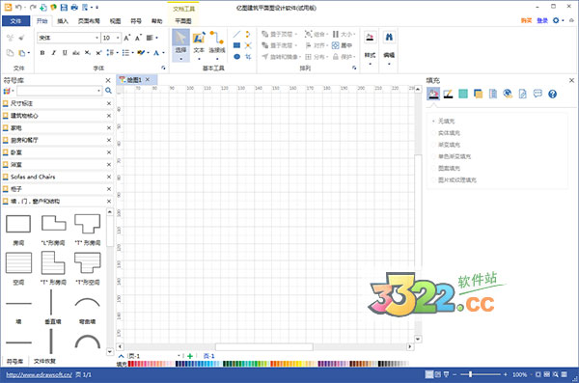The image size is (579, 383).
Task: Open the symbol library search dropdown
Action: [99, 91]
